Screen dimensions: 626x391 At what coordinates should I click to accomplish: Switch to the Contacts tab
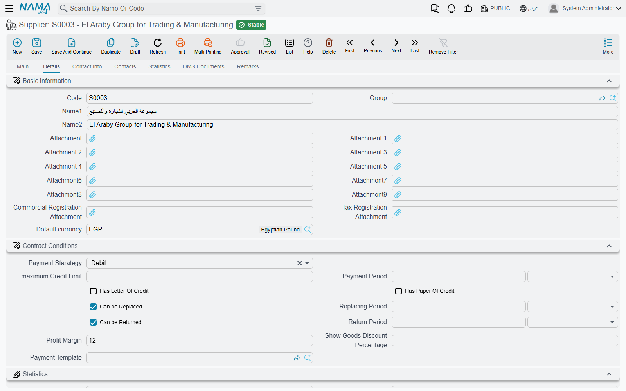125,66
